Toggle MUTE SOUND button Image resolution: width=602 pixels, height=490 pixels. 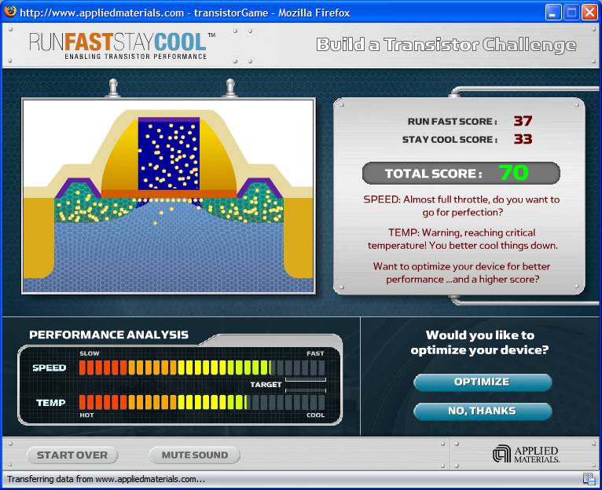pos(195,455)
